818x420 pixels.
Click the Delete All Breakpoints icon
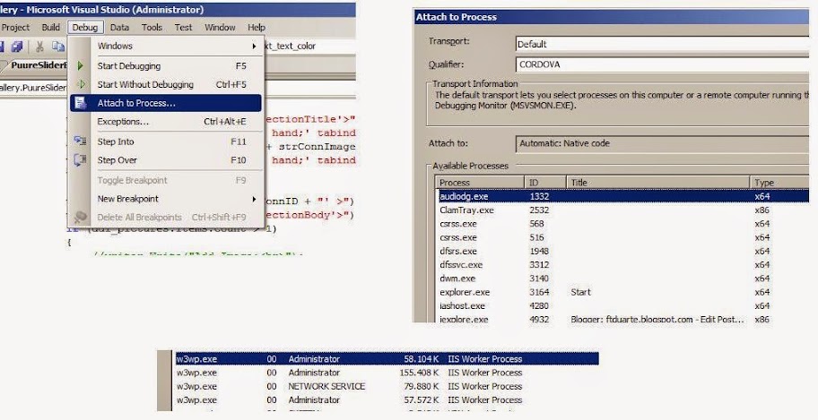pyautogui.click(x=80, y=217)
